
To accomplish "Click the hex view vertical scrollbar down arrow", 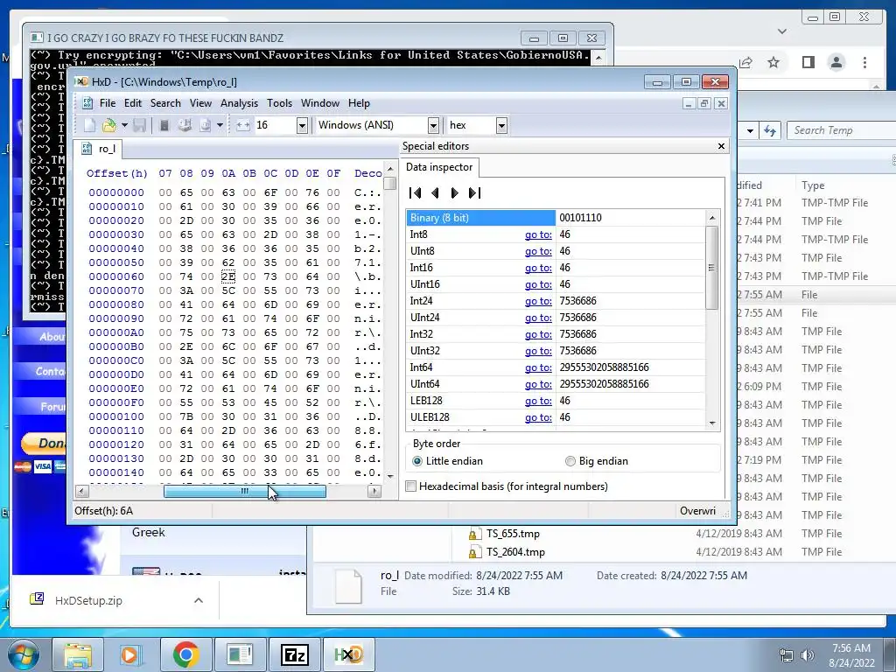I will tap(390, 476).
